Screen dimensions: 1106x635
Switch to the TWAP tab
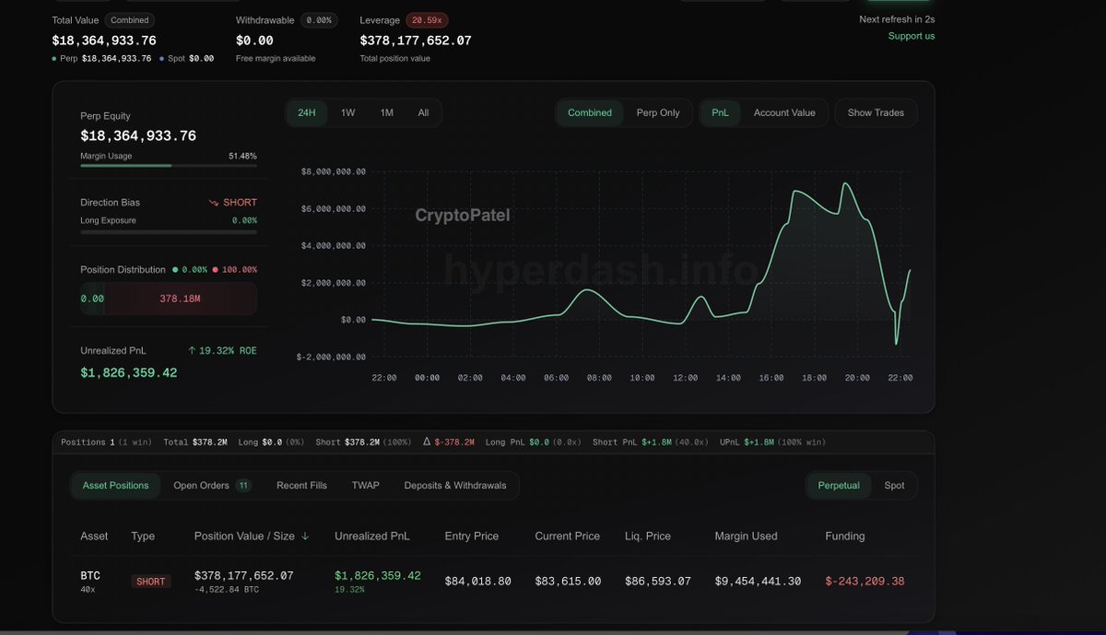point(365,484)
